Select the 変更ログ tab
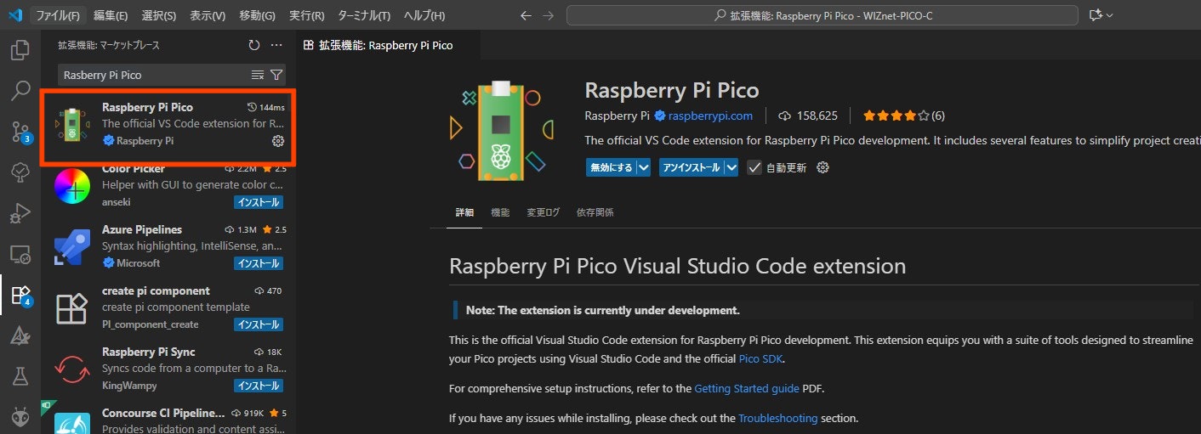Screen dimensions: 1201x434 (x=543, y=212)
